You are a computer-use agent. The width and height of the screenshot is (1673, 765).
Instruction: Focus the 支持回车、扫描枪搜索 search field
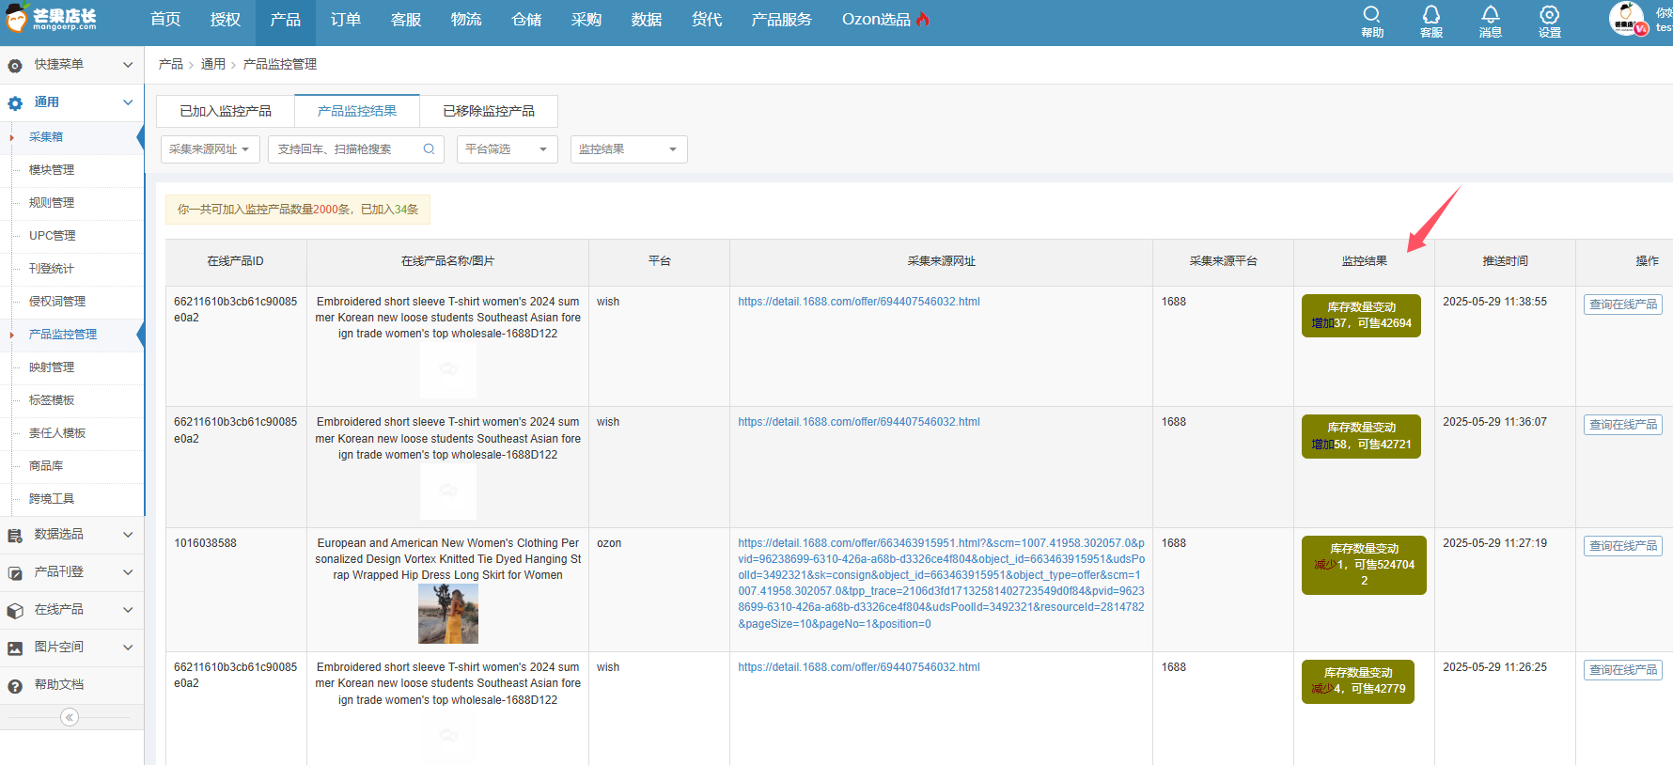coord(356,149)
